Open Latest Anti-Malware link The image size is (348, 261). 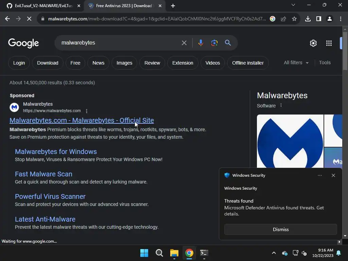coord(45,219)
